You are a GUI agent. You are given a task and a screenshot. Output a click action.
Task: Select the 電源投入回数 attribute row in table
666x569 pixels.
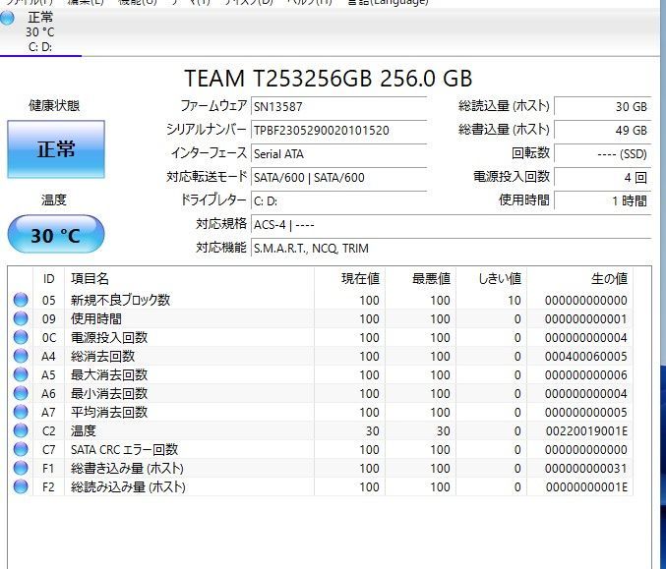pyautogui.click(x=321, y=337)
